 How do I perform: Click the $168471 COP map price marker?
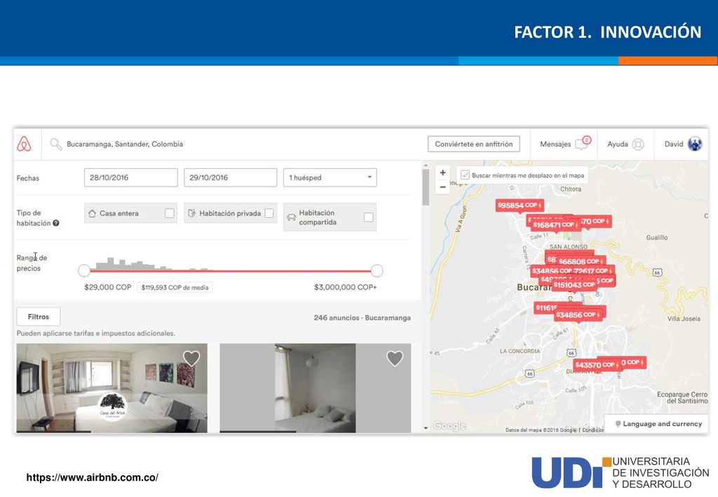click(x=555, y=225)
